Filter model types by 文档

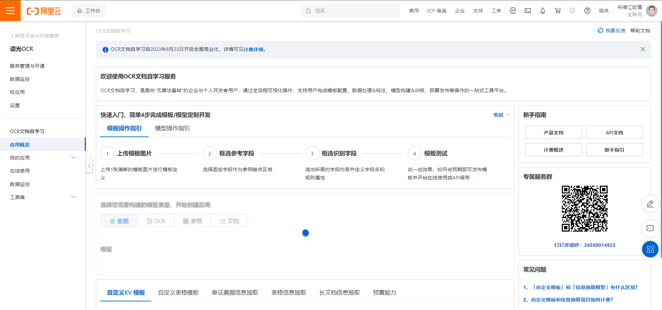tap(230, 221)
